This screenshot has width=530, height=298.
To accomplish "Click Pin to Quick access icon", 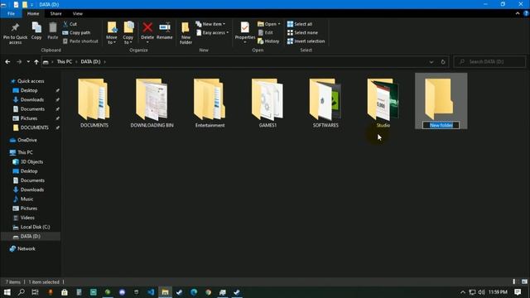I will click(x=15, y=27).
